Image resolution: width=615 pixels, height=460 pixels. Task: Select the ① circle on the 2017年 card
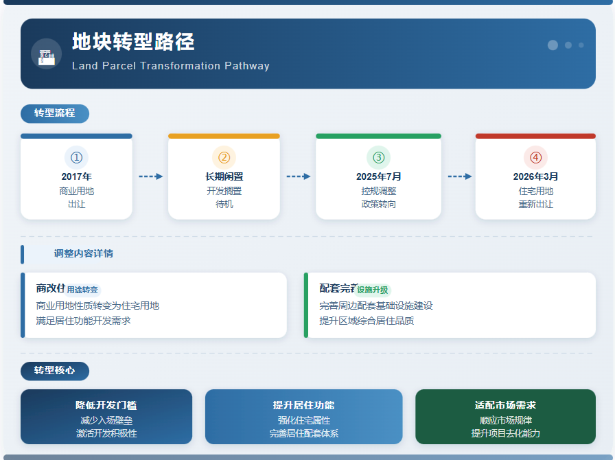[76, 159]
